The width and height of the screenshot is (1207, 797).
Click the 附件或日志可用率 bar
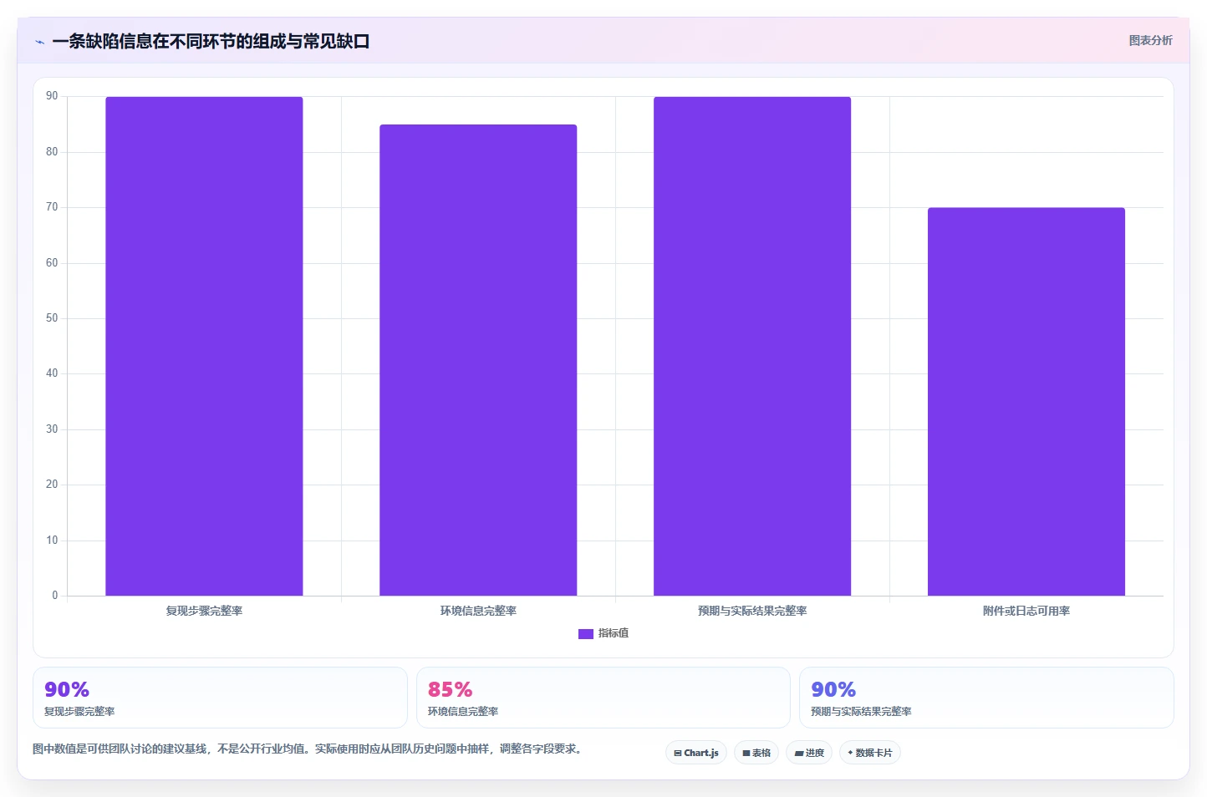click(x=1026, y=401)
